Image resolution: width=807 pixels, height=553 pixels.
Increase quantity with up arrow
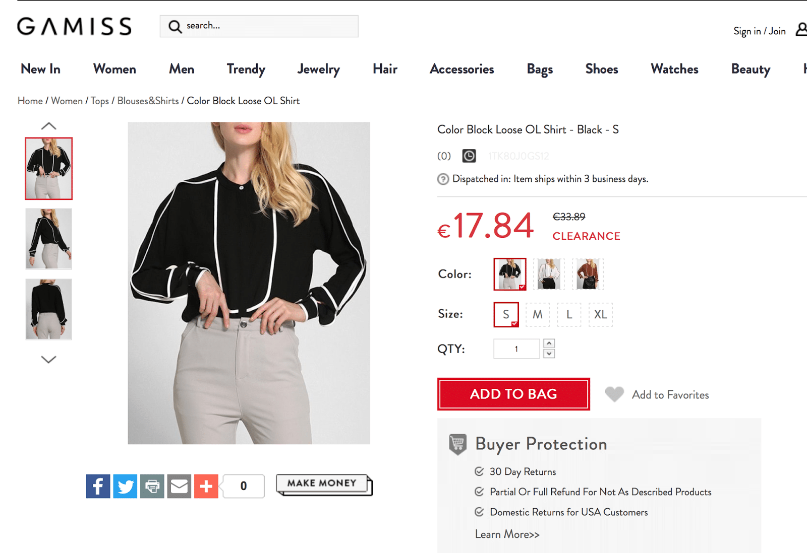(x=549, y=343)
